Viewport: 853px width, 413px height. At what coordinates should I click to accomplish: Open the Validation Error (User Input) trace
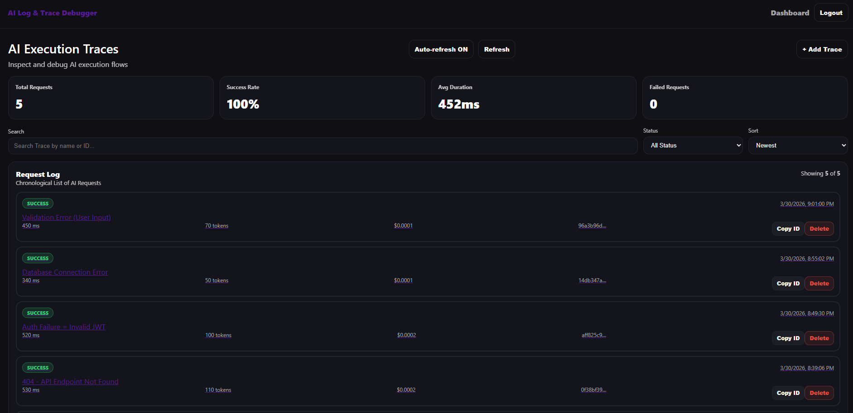[x=67, y=218]
